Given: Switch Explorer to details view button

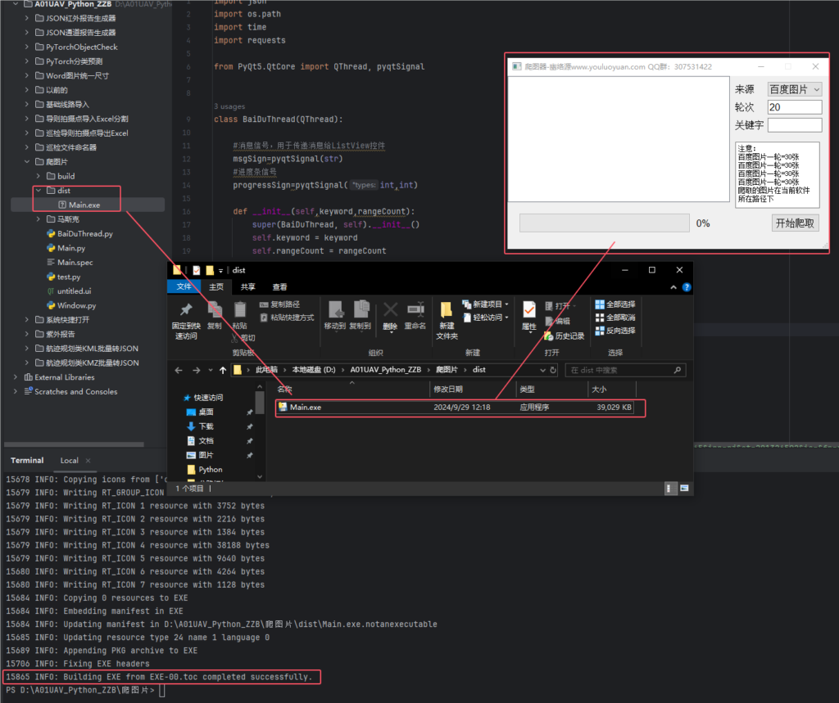Looking at the screenshot, I should (x=670, y=488).
